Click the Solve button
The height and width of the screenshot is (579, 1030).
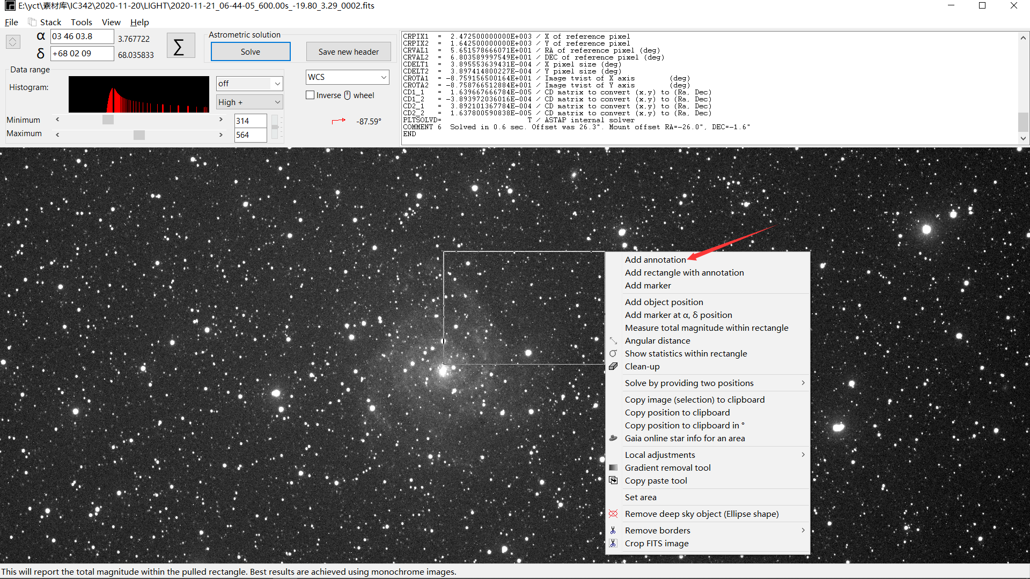pyautogui.click(x=251, y=51)
